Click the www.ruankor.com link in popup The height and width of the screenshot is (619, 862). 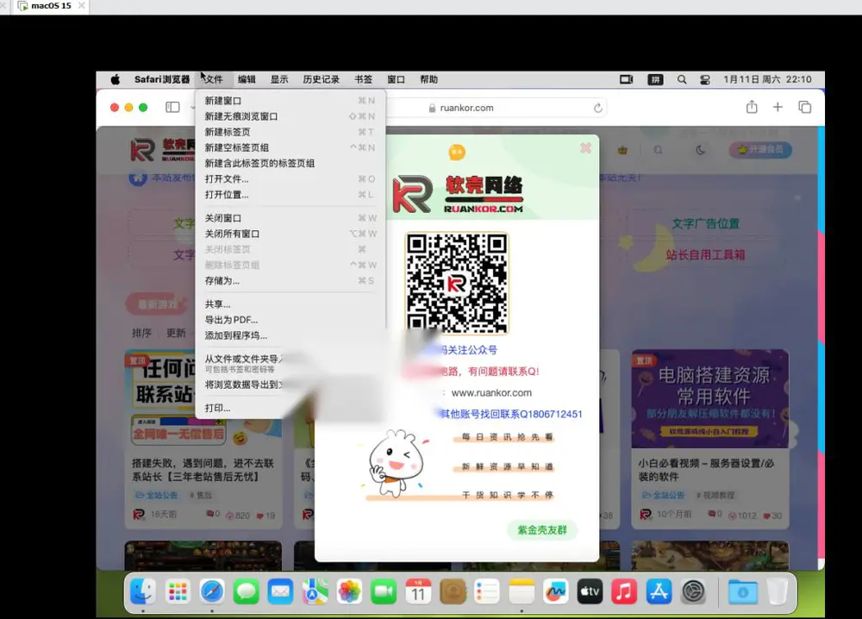click(491, 393)
